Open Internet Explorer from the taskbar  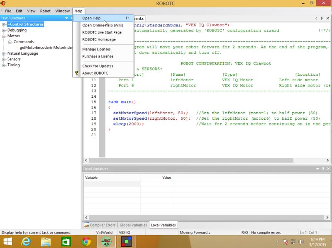[26, 241]
